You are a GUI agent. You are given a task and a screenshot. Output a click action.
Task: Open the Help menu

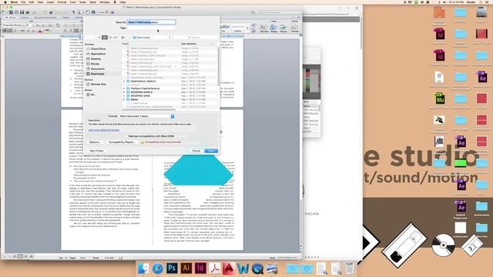pos(123,2)
